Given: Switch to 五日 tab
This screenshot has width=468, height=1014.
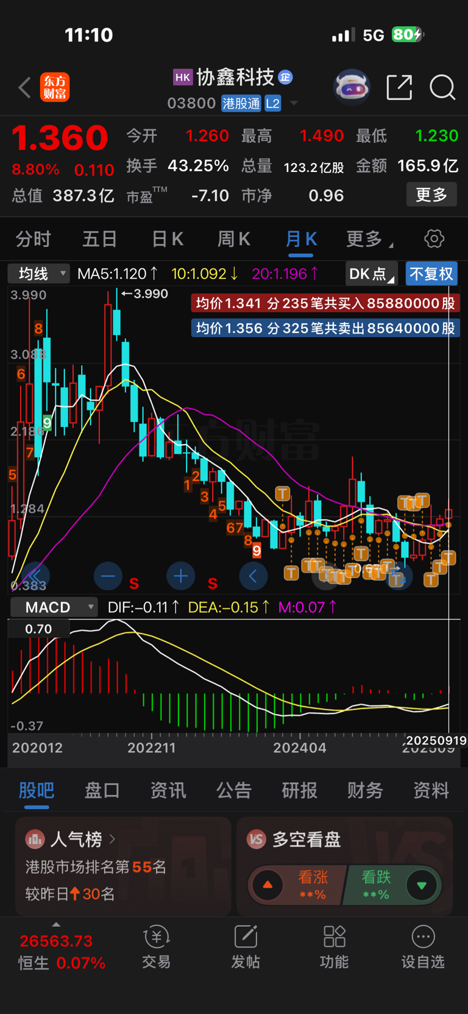Looking at the screenshot, I should coord(99,239).
